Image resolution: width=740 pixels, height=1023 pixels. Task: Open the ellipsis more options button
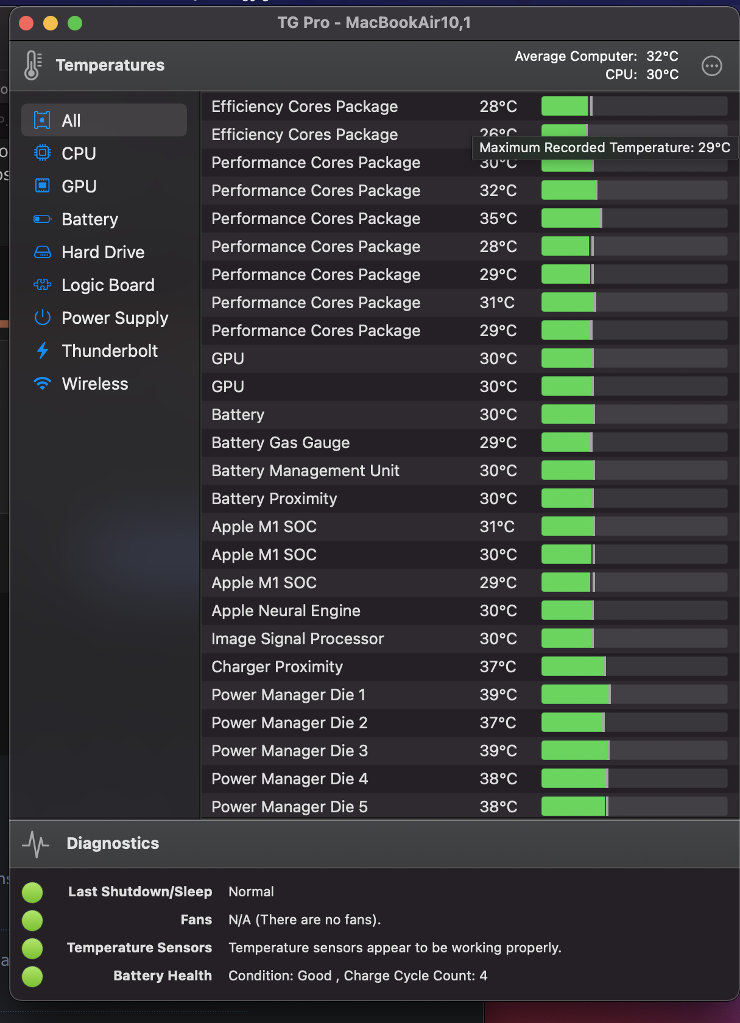tap(711, 66)
